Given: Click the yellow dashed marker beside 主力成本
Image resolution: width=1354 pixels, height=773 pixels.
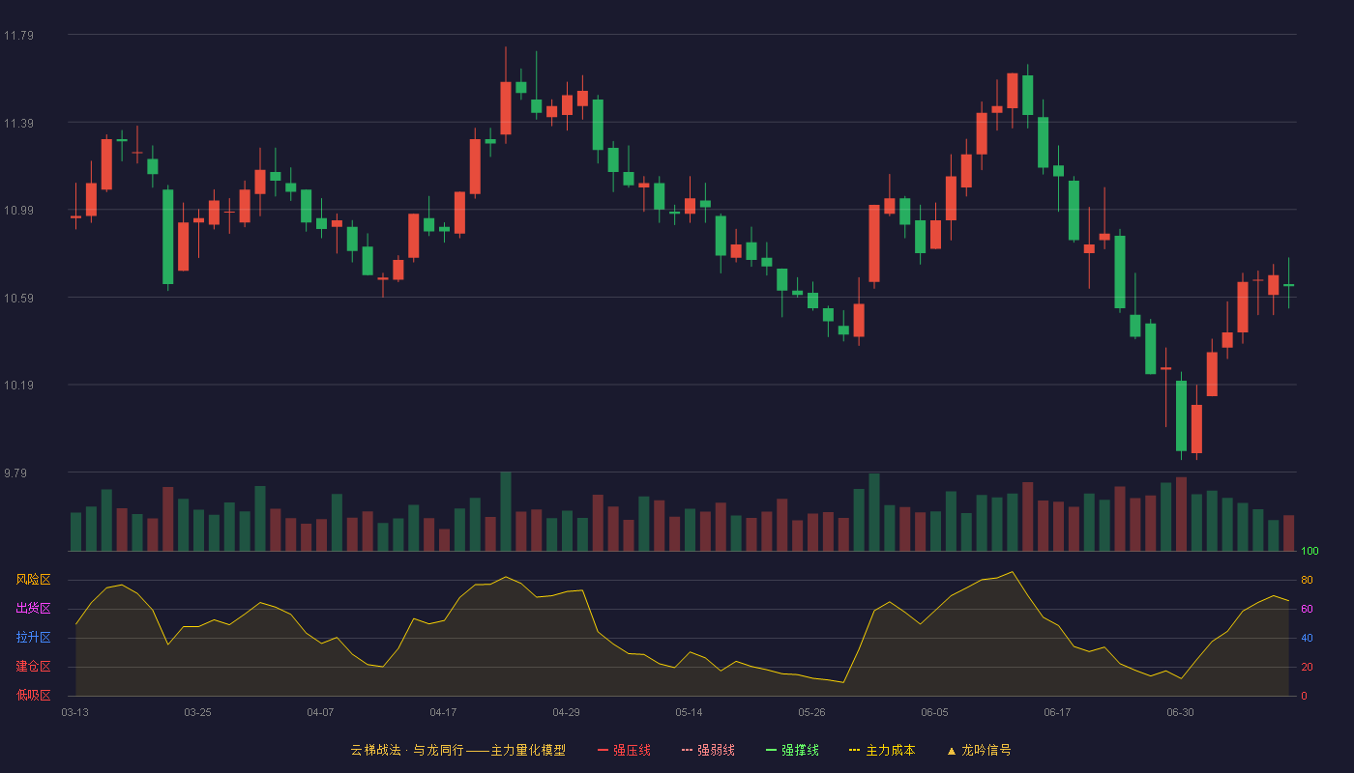Looking at the screenshot, I should [855, 750].
